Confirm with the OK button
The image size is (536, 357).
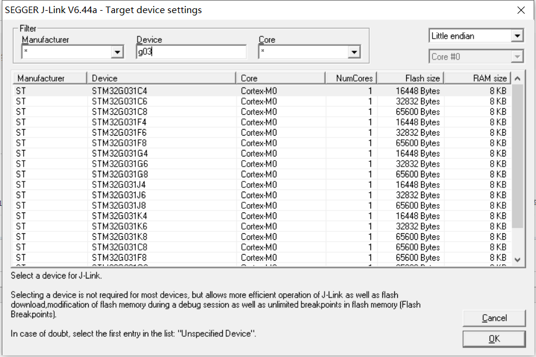pyautogui.click(x=494, y=339)
